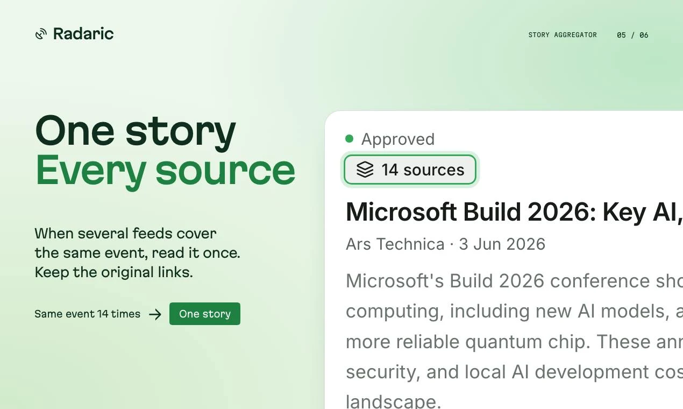Click the 'Keep the original links.' line

pyautogui.click(x=114, y=272)
